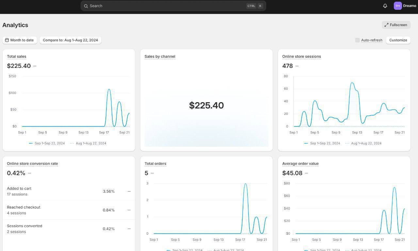Click the Fullscreen expand arrows icon
418x251 pixels.
(x=386, y=25)
